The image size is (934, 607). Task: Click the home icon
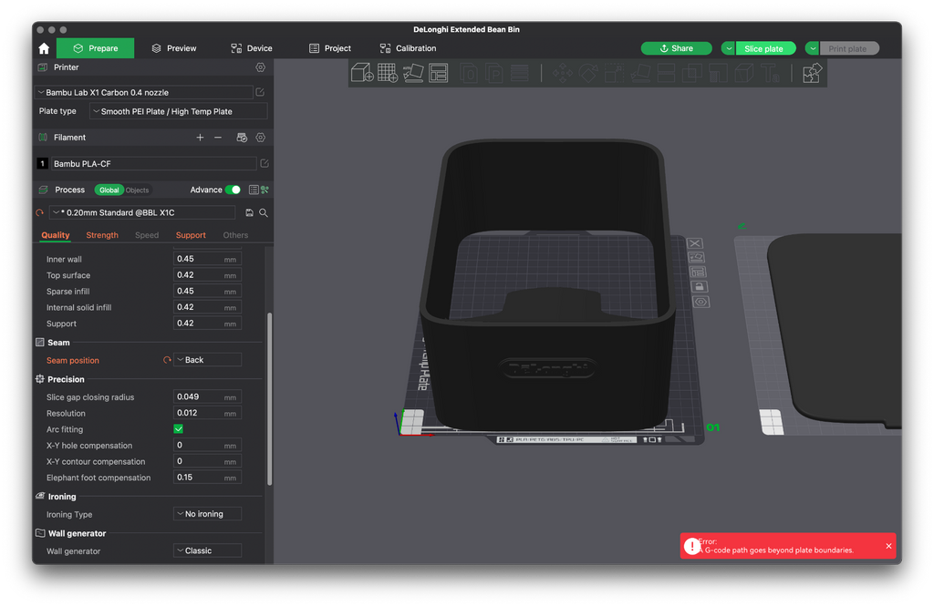pos(44,48)
